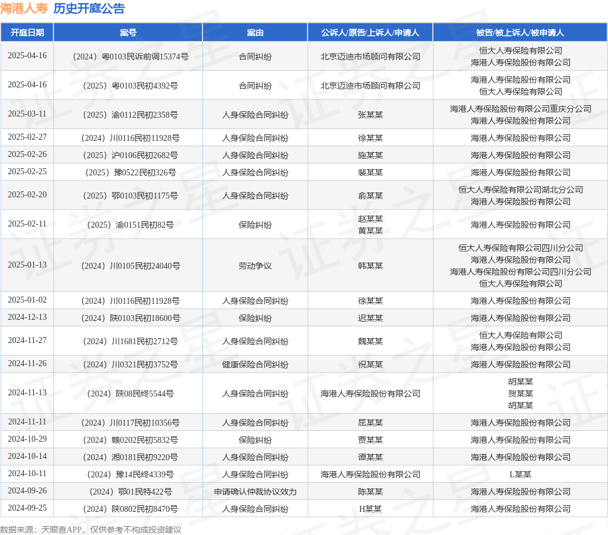Click the date 2024-09-25
608x535 pixels.
[27, 508]
